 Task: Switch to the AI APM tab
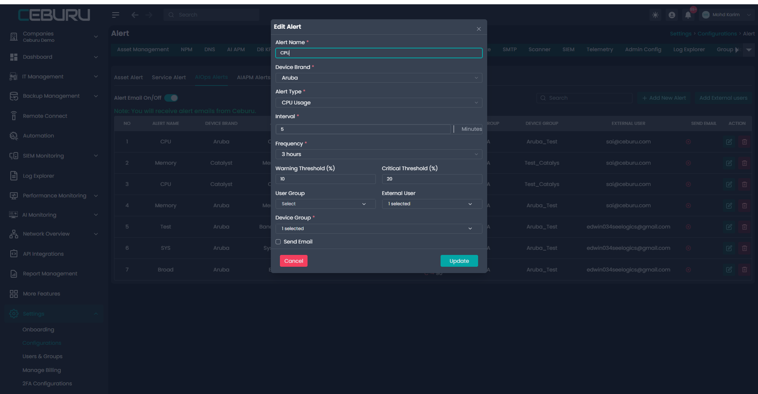tap(236, 50)
